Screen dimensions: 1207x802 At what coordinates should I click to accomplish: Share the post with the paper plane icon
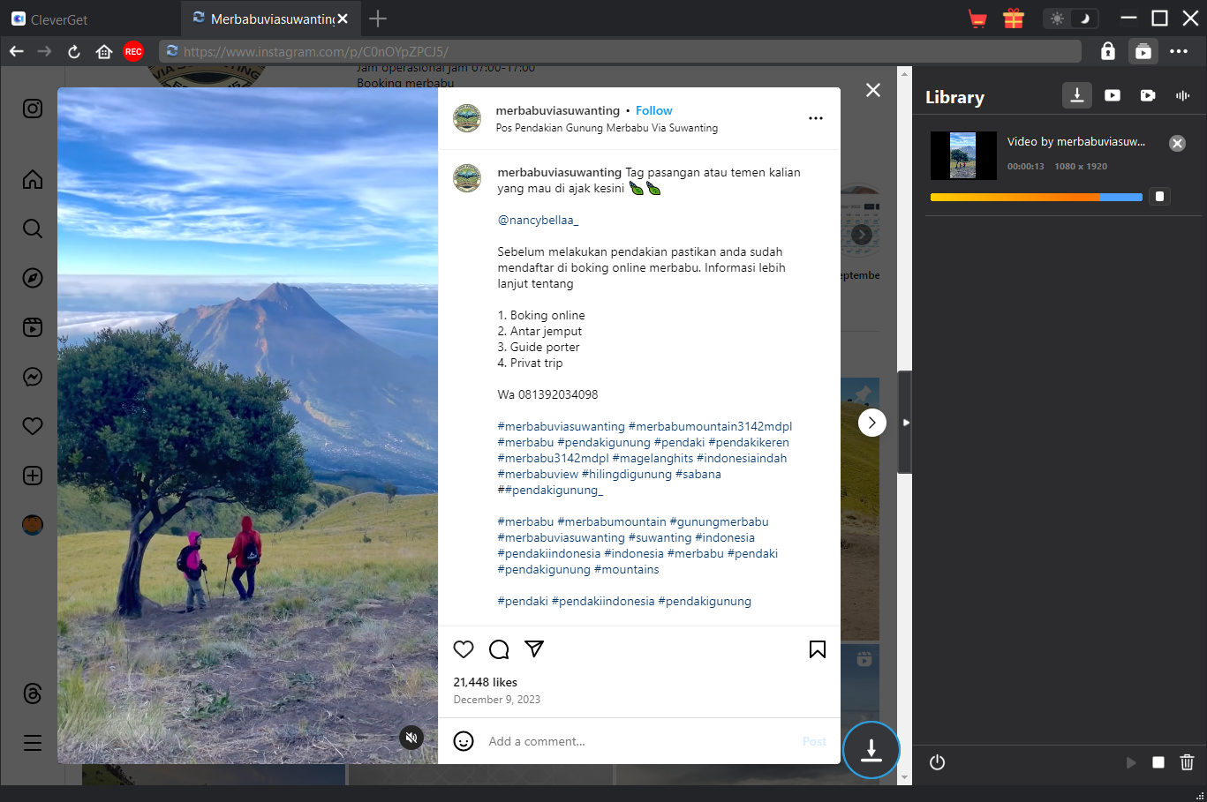[x=534, y=649]
